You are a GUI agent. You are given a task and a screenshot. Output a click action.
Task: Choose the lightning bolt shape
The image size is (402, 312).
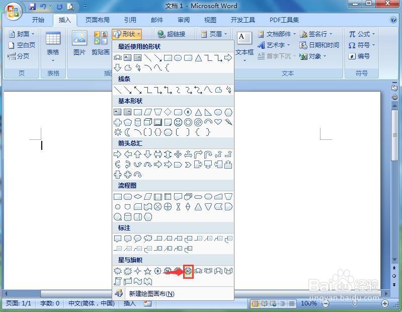coord(228,122)
